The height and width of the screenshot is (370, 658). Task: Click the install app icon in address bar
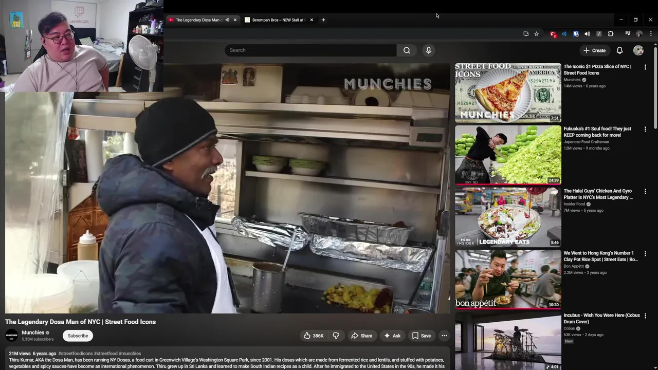tap(525, 34)
